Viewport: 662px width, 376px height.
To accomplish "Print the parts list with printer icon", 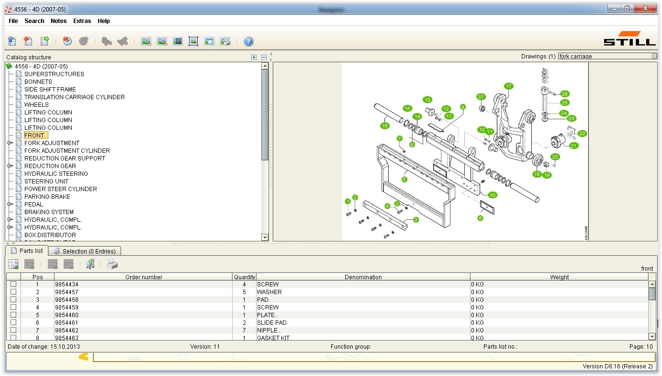I will pos(112,264).
